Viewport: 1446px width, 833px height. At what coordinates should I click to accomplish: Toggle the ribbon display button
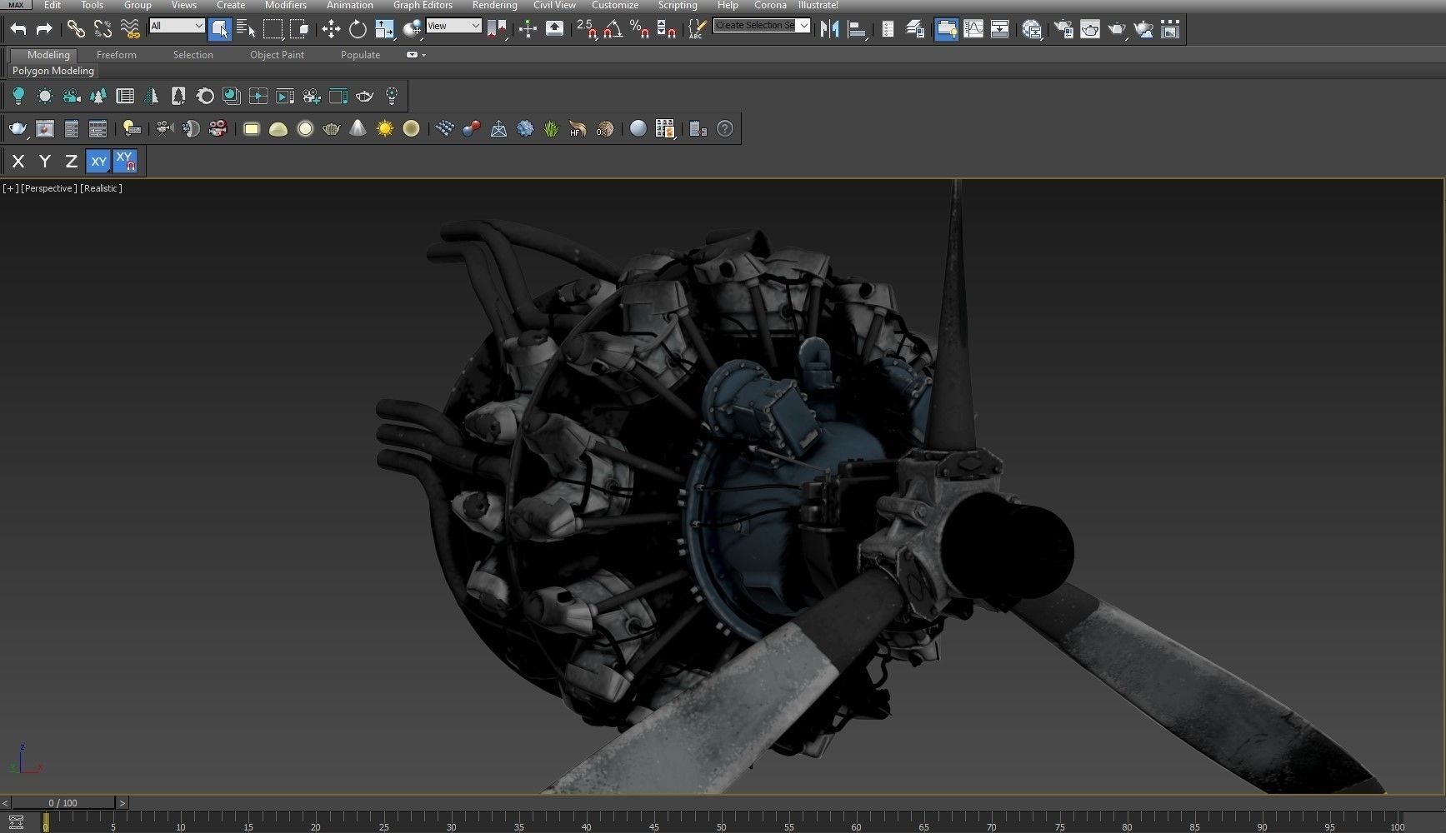click(x=946, y=29)
